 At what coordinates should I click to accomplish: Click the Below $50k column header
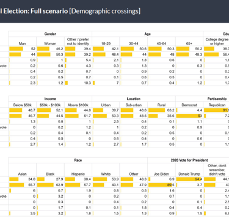tap(23, 105)
